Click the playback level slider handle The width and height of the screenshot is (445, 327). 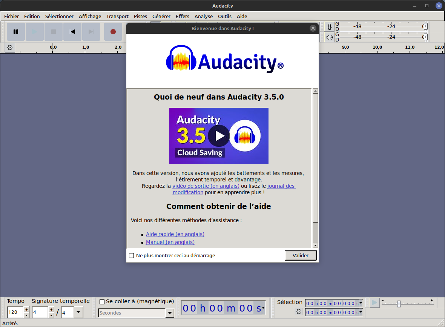(425, 37)
